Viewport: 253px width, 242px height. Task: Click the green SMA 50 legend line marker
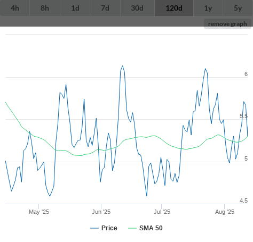132,228
